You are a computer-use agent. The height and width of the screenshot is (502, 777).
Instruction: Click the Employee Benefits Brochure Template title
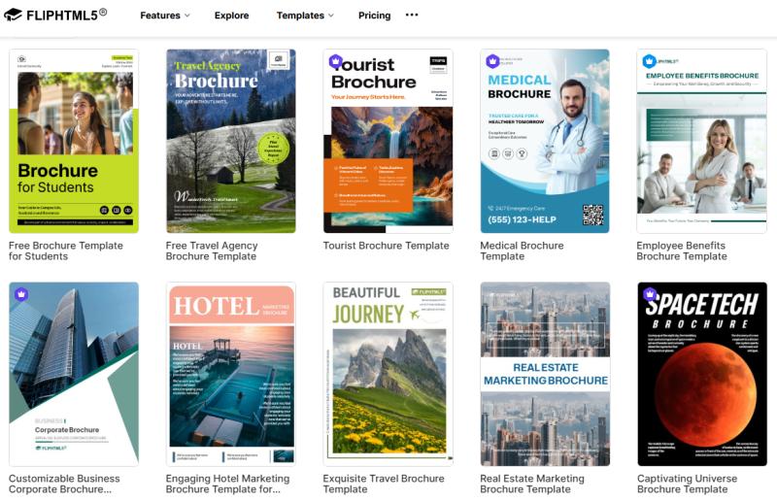(x=682, y=251)
